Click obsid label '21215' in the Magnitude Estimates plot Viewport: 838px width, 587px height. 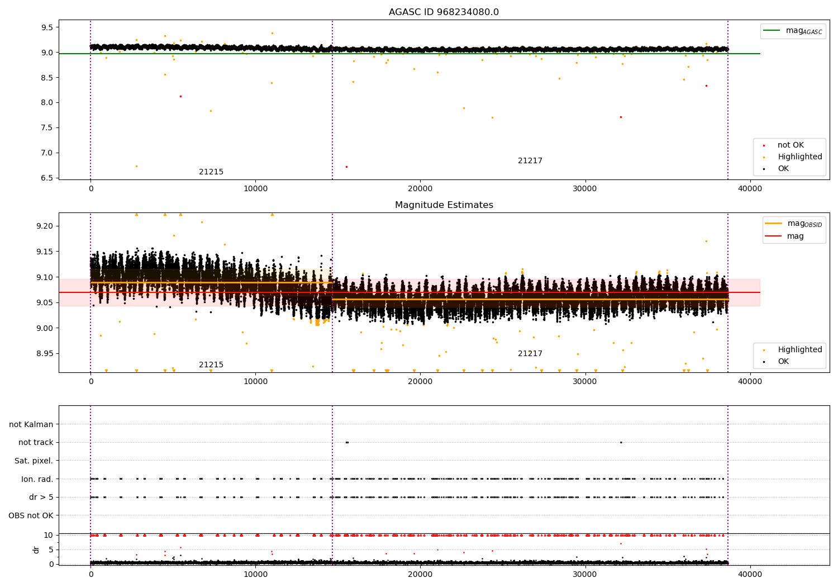[x=211, y=365]
